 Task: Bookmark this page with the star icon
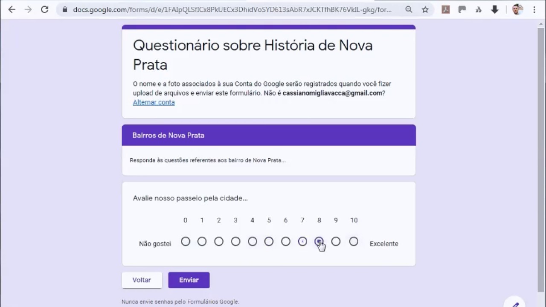(x=425, y=9)
